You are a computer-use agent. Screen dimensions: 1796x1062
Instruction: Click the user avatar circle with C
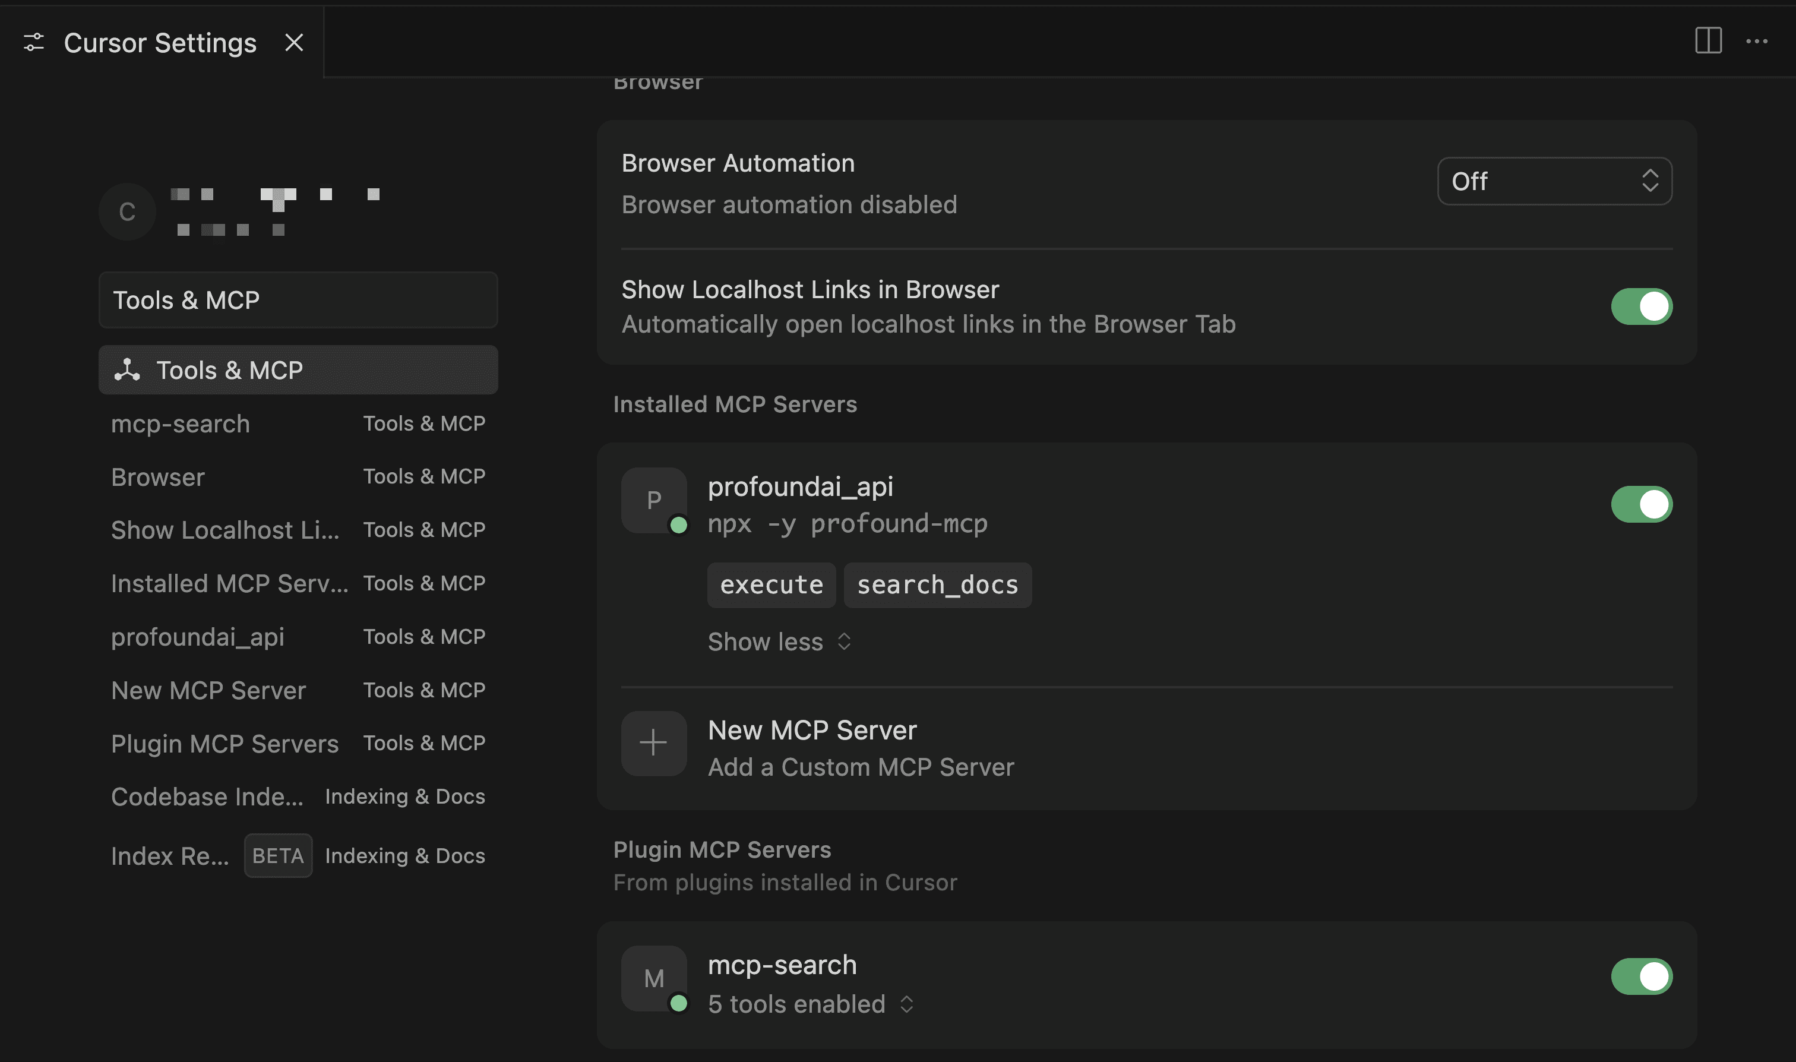[x=127, y=211]
